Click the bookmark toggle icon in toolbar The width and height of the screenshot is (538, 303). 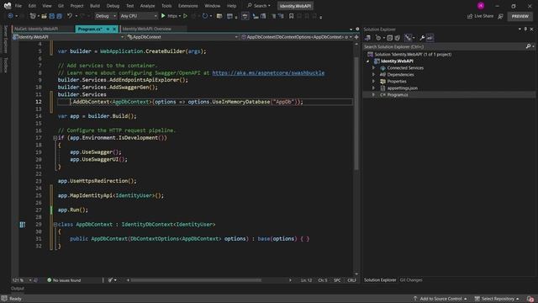(x=291, y=16)
